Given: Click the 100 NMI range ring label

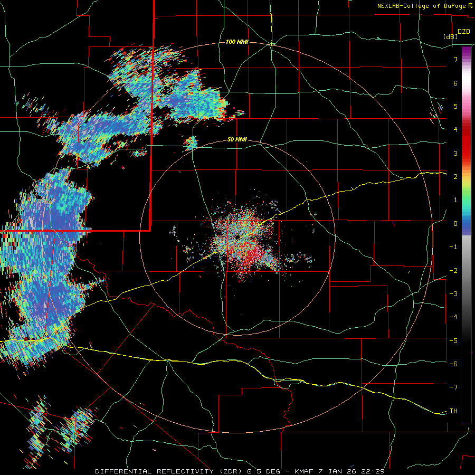Looking at the screenshot, I should (237, 42).
